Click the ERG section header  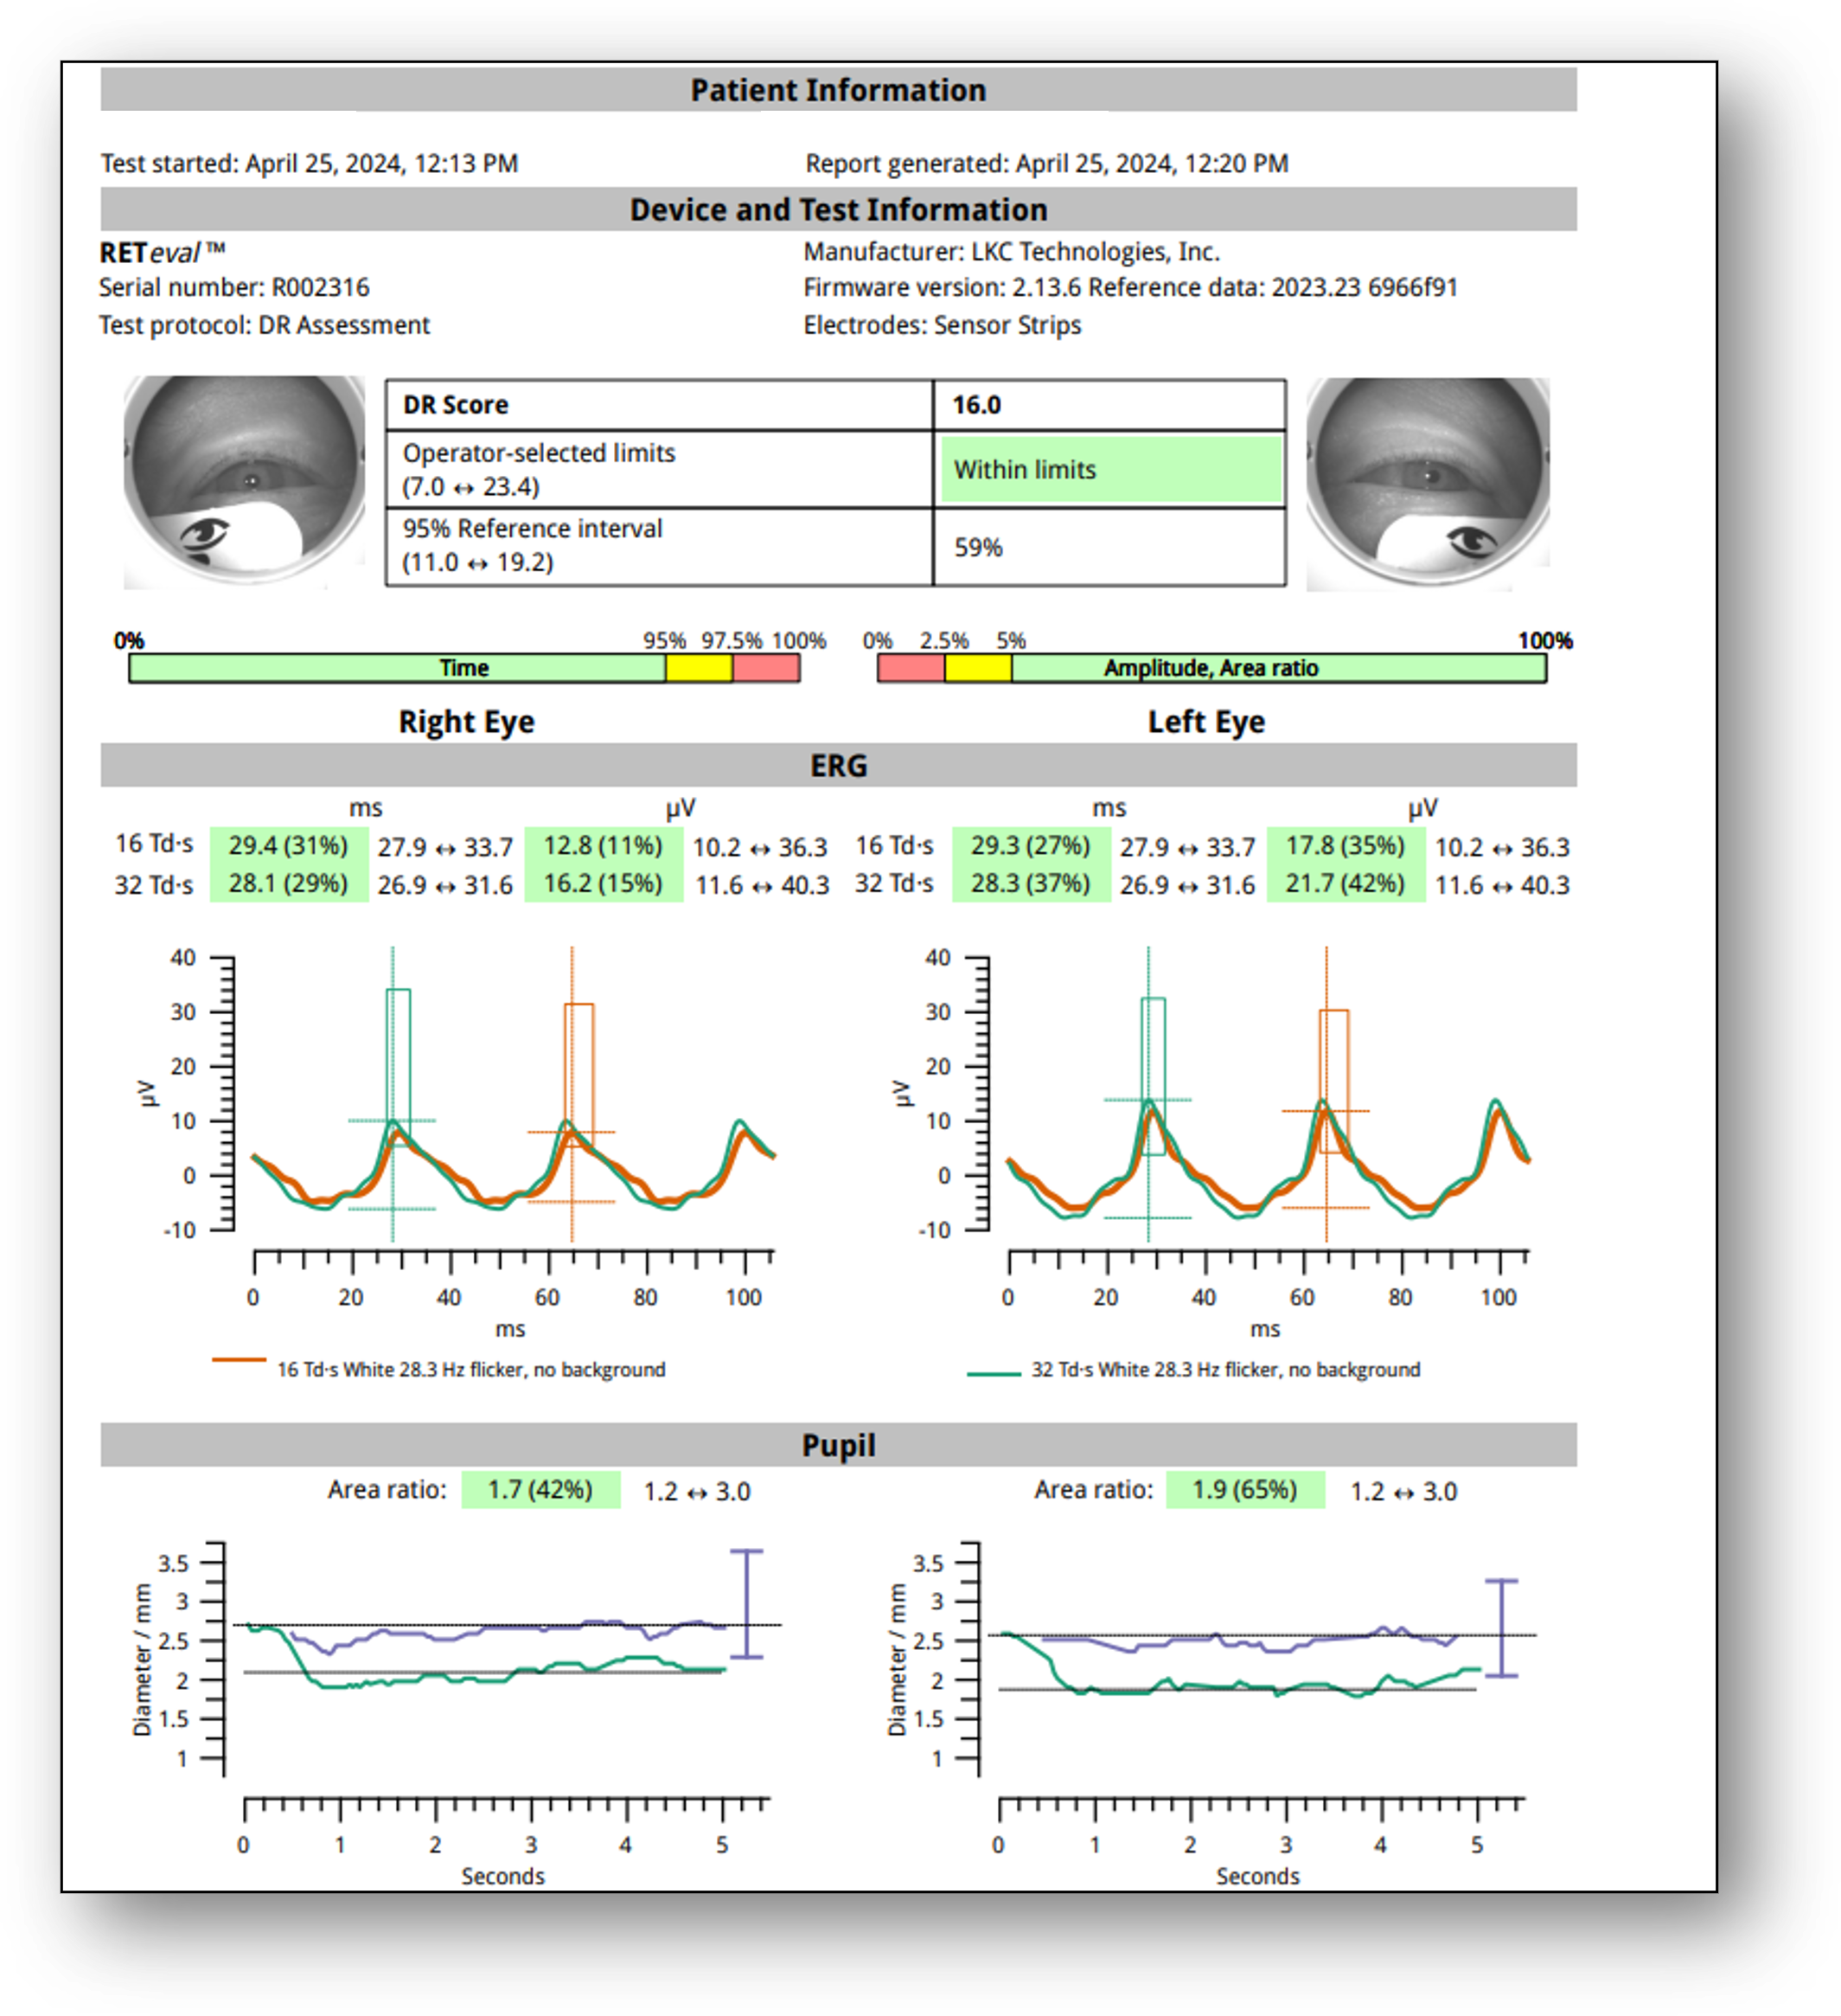click(838, 766)
